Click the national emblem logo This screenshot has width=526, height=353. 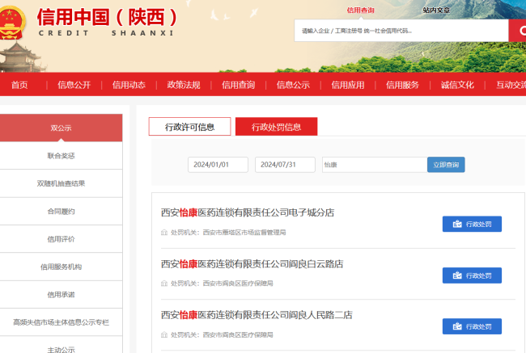(x=12, y=23)
